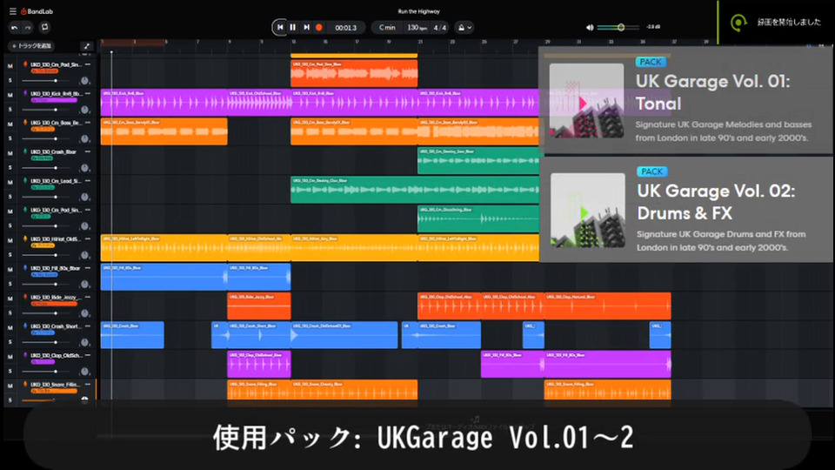Viewport: 835px width, 470px height.
Task: Click the HiHat_OldSchool track microphone icon
Action: pyautogui.click(x=25, y=238)
